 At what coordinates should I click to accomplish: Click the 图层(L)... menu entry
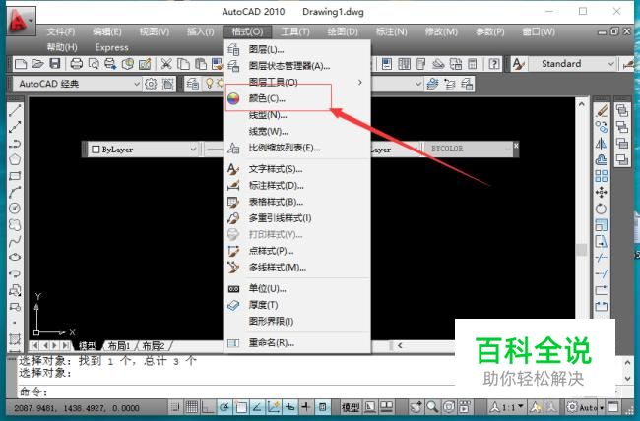[296, 50]
